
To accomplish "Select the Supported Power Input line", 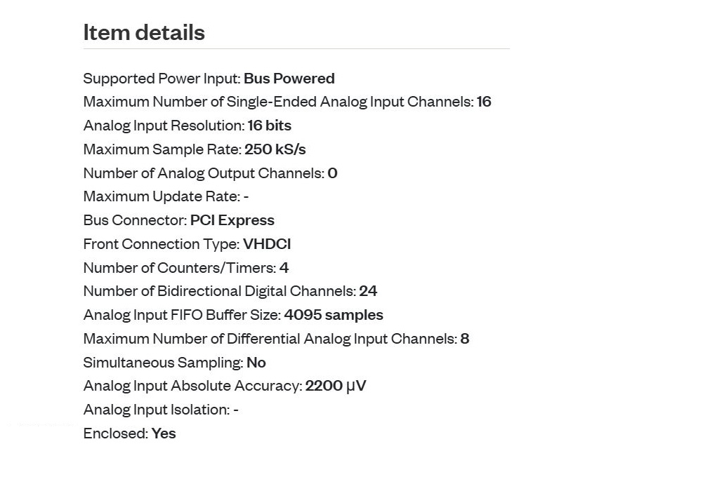I will pos(209,79).
